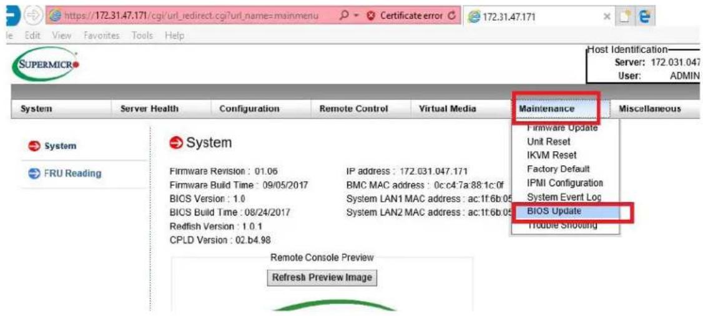Open the Configuration tab

260,109
